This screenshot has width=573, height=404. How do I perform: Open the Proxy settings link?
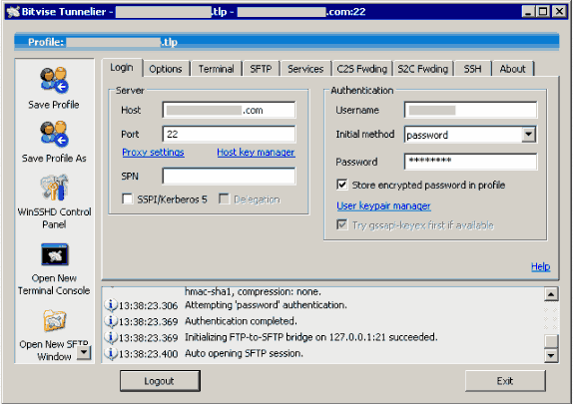pos(153,153)
